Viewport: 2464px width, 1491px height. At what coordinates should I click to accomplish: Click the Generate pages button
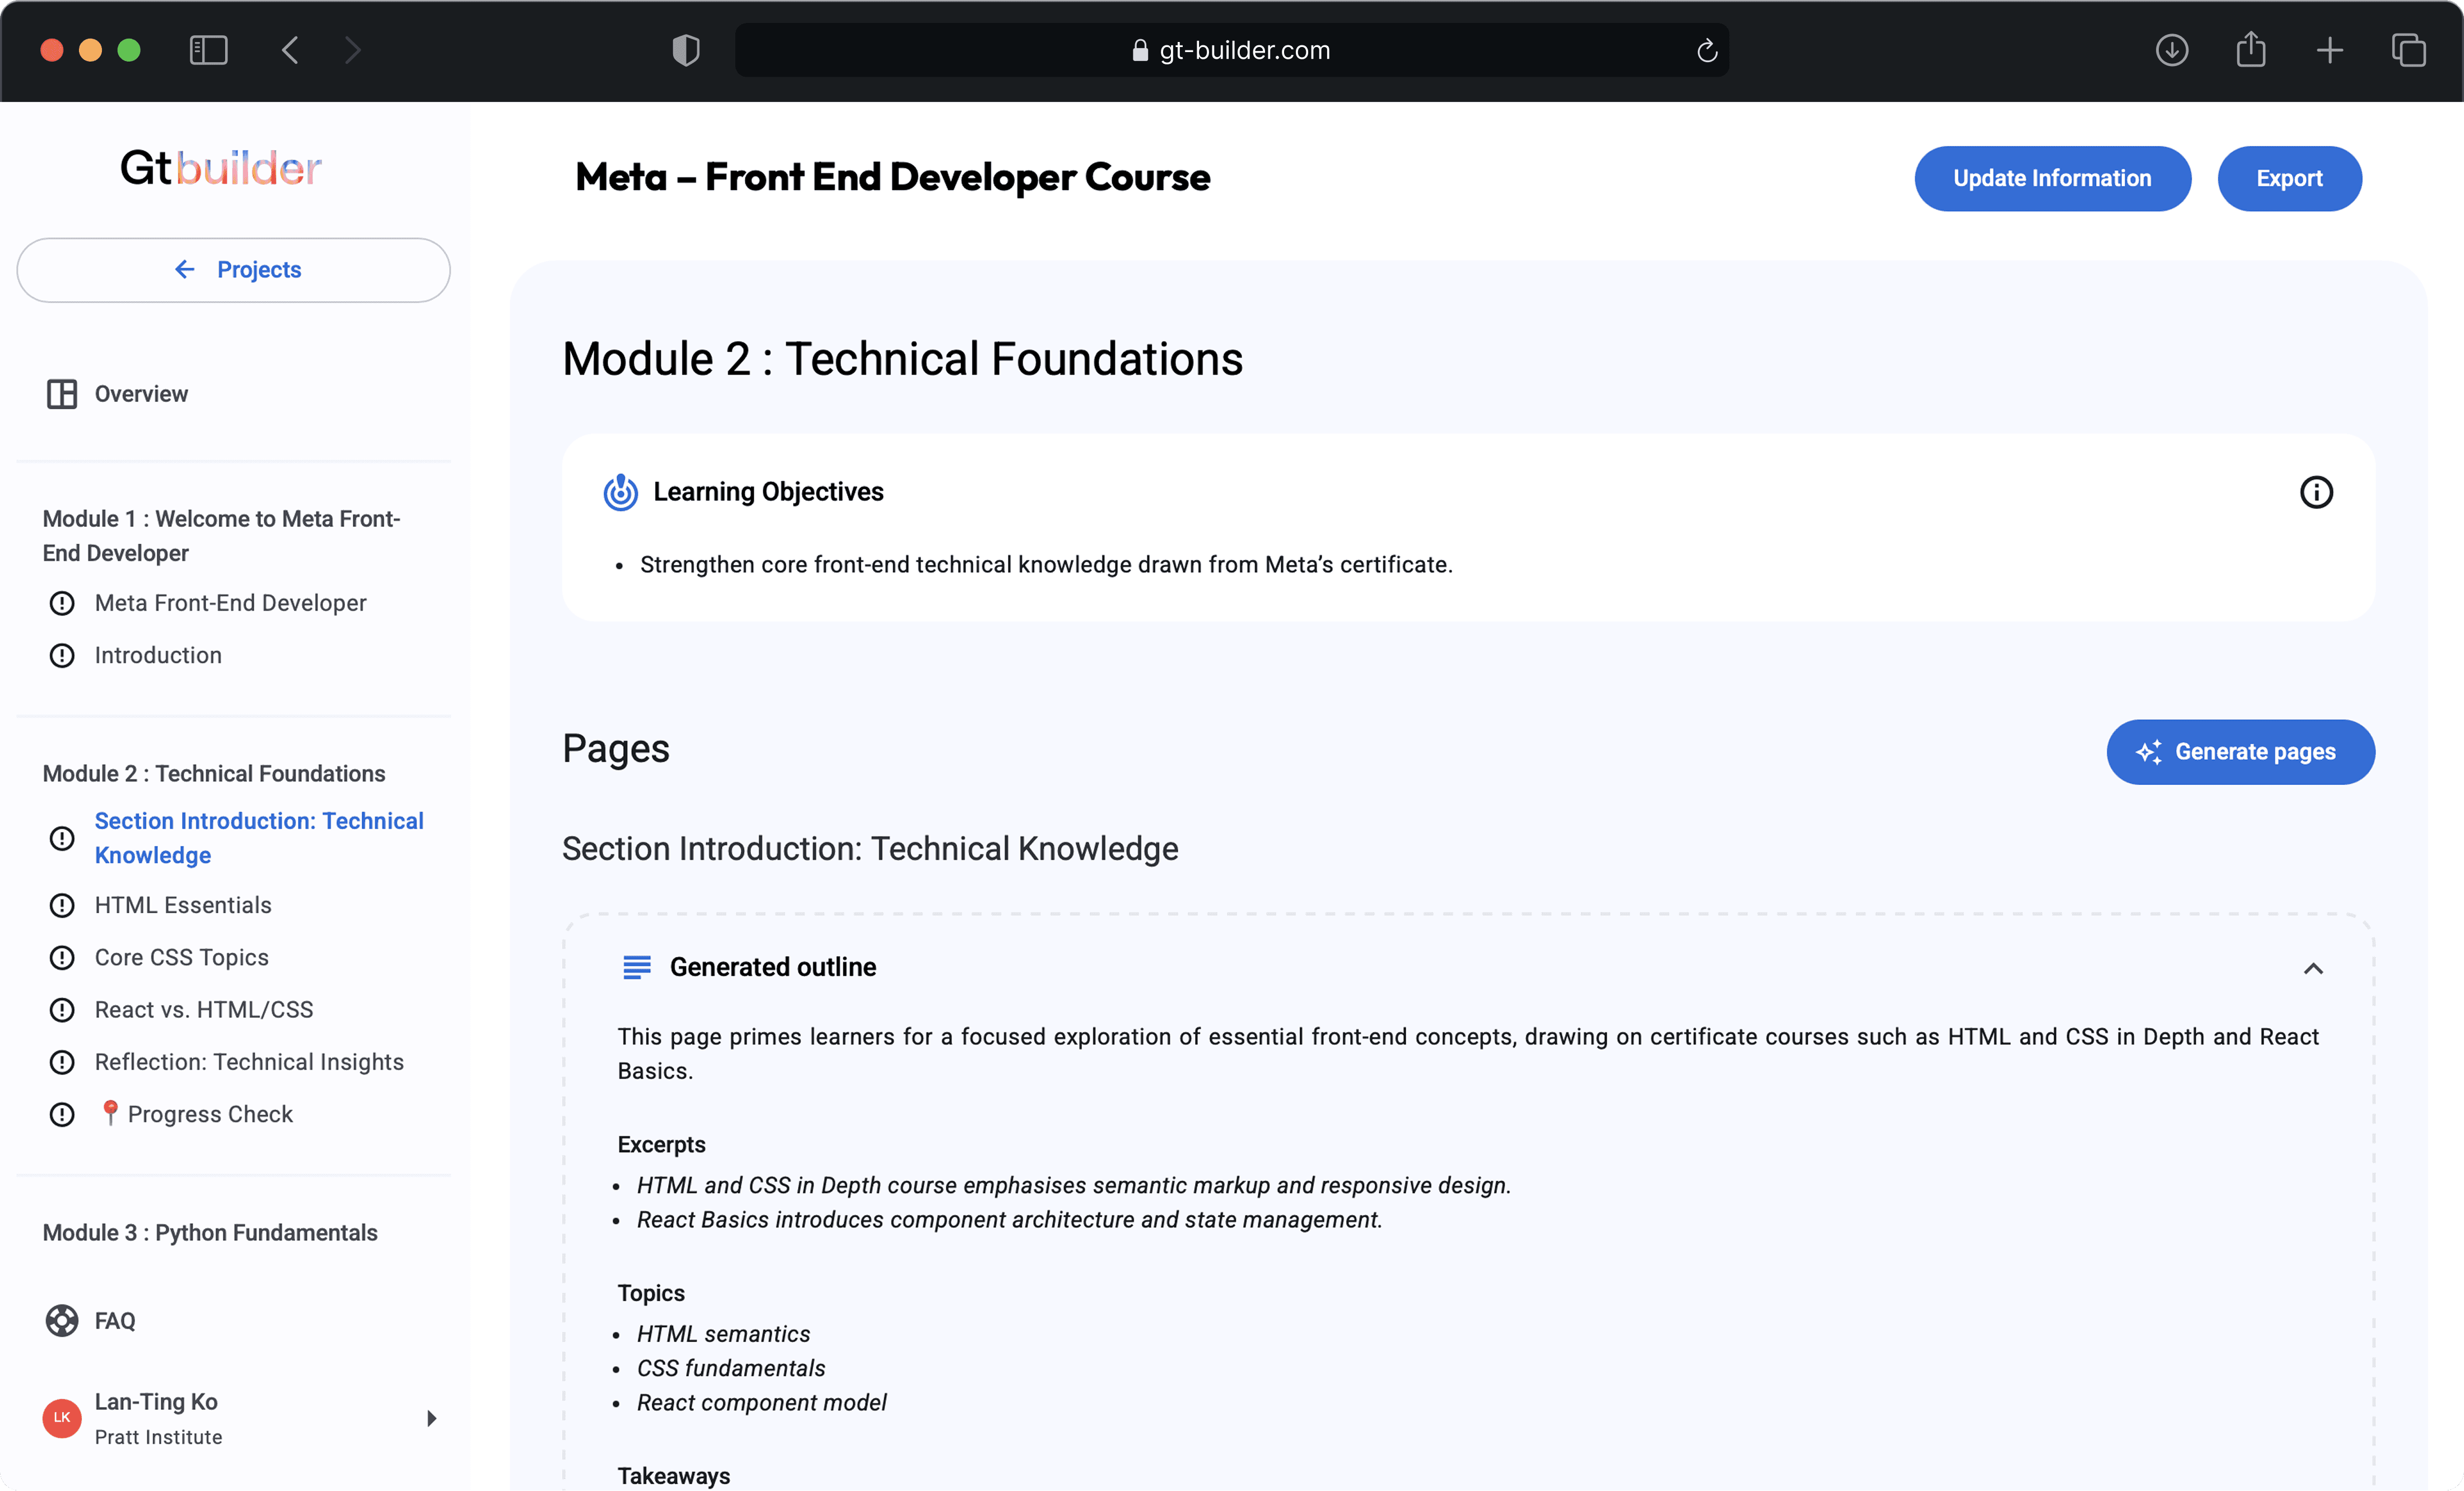pyautogui.click(x=2239, y=752)
